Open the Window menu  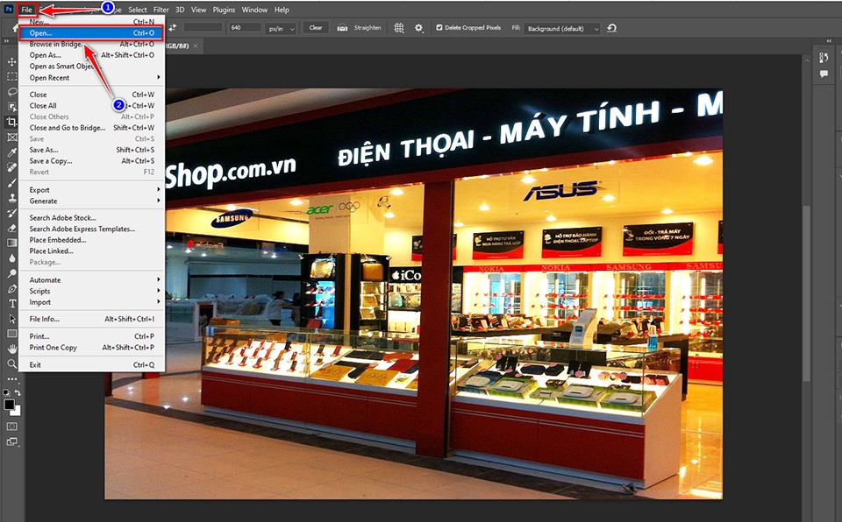(x=254, y=10)
